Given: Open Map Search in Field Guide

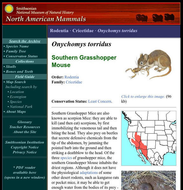Looking at the screenshot, I should 16,82.
